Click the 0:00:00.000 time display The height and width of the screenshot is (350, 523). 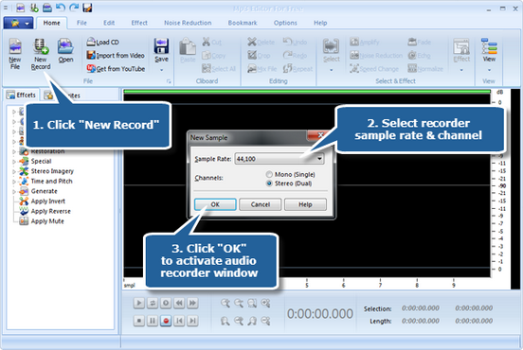(320, 314)
